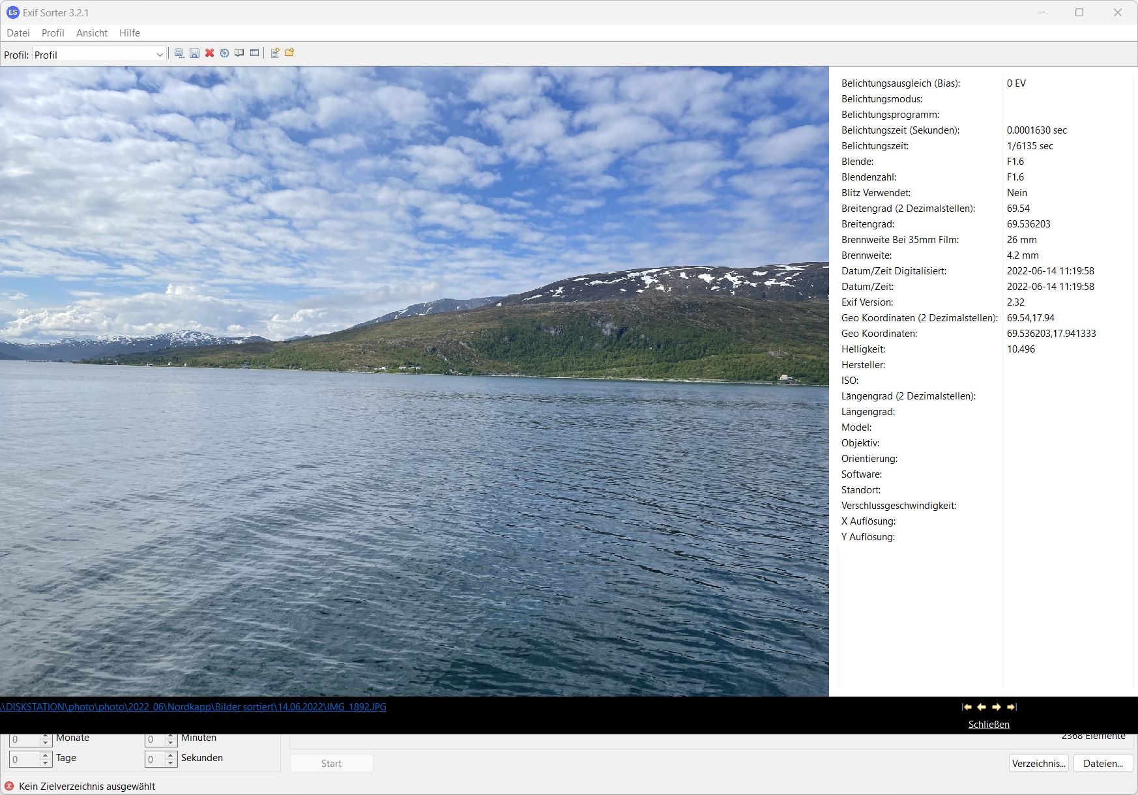Viewport: 1138px width, 795px height.
Task: Click the Belichtungszeit value 1/6135 sec
Action: point(1030,146)
